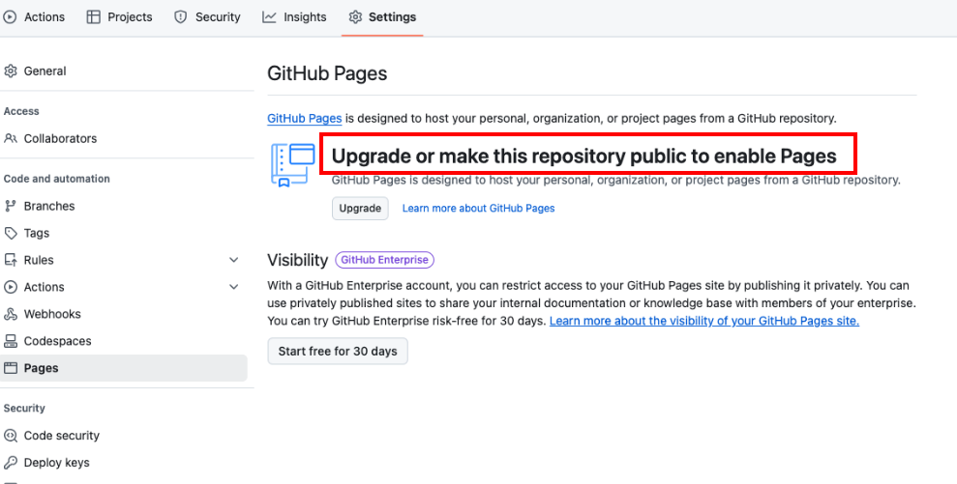Click the Insights graph icon
This screenshot has width=957, height=484.
coord(269,17)
